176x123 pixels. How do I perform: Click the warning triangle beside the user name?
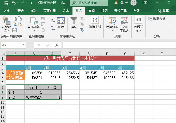[116, 3]
